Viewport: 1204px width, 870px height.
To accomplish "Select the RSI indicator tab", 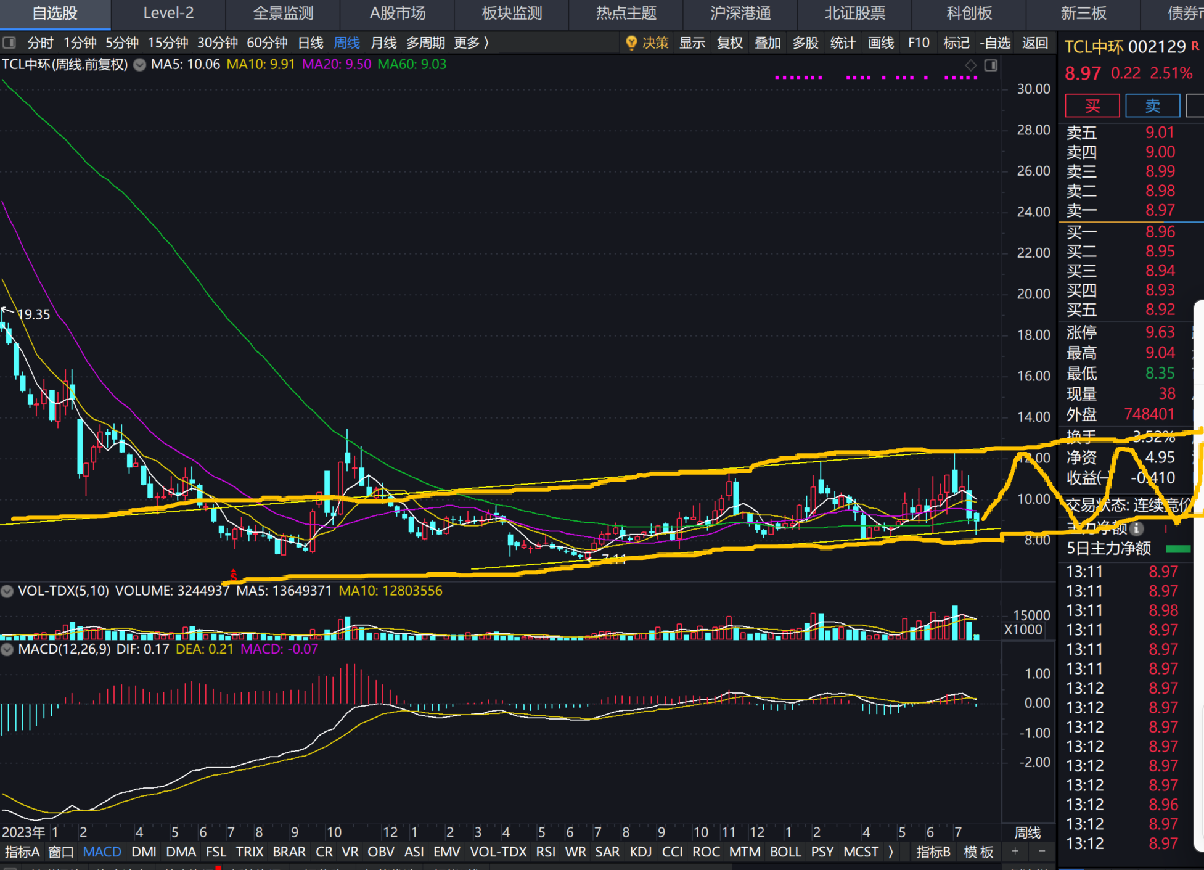I will (x=546, y=852).
